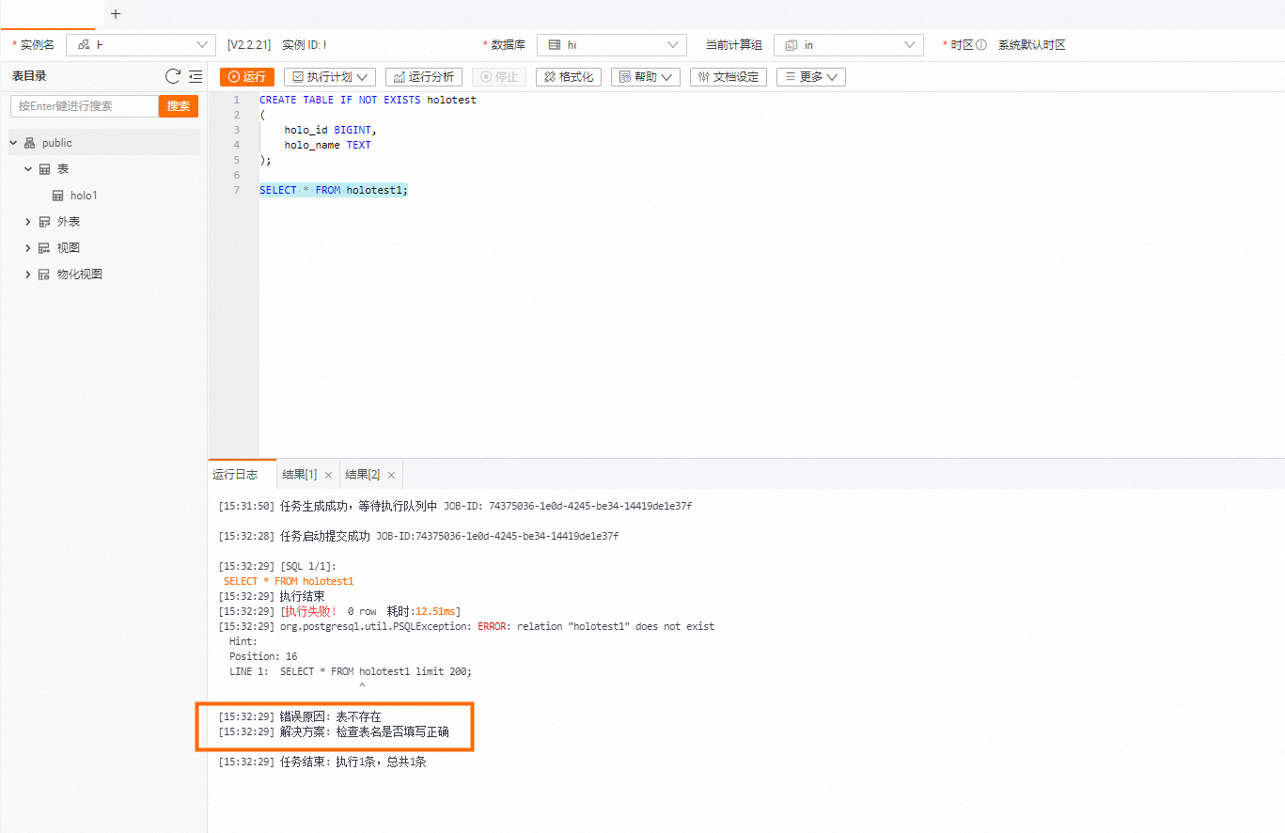Click the 外表 folder icon
The image size is (1285, 833).
[x=44, y=222]
